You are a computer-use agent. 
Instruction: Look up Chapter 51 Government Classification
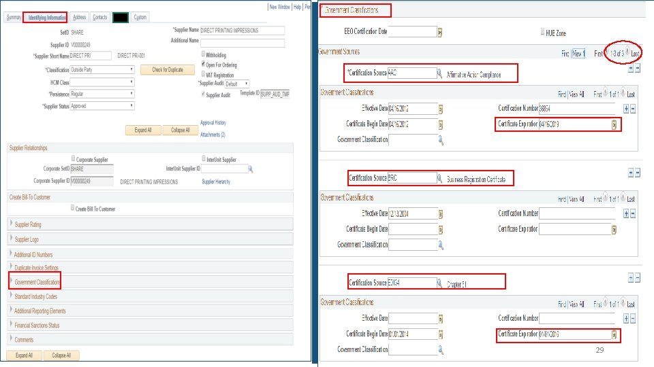[x=441, y=351]
